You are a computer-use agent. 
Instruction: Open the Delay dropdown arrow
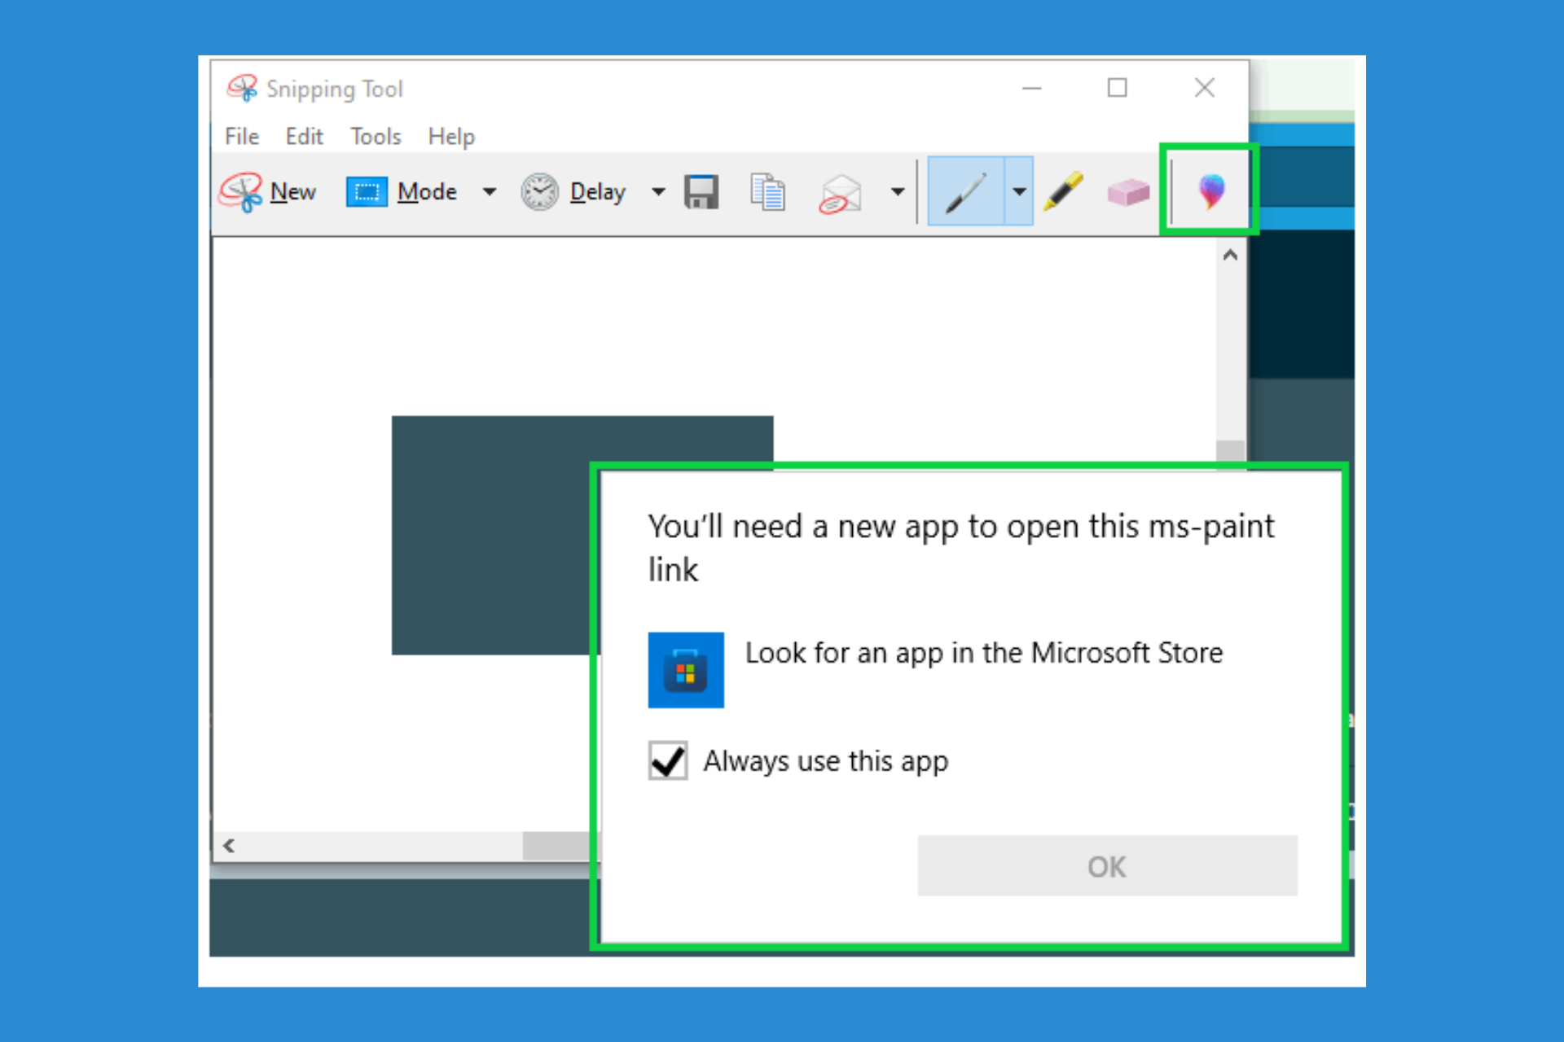pos(658,192)
